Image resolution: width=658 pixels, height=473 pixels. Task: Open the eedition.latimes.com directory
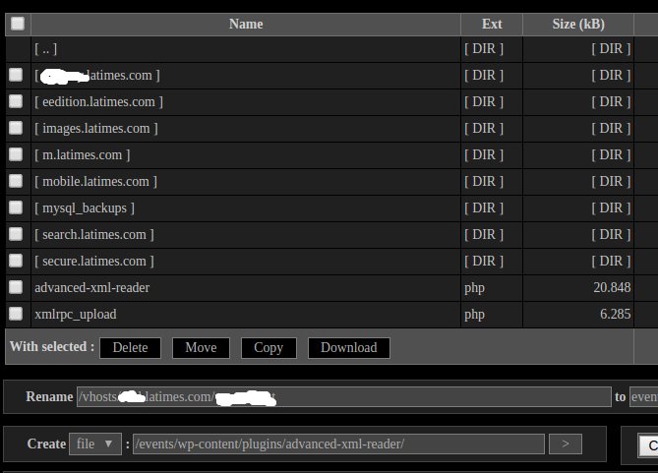click(x=98, y=102)
